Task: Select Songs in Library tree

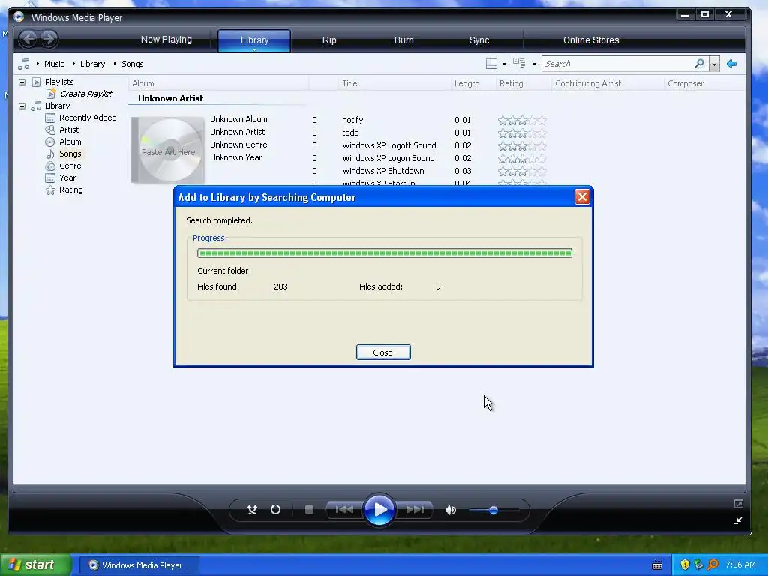Action: [x=70, y=154]
